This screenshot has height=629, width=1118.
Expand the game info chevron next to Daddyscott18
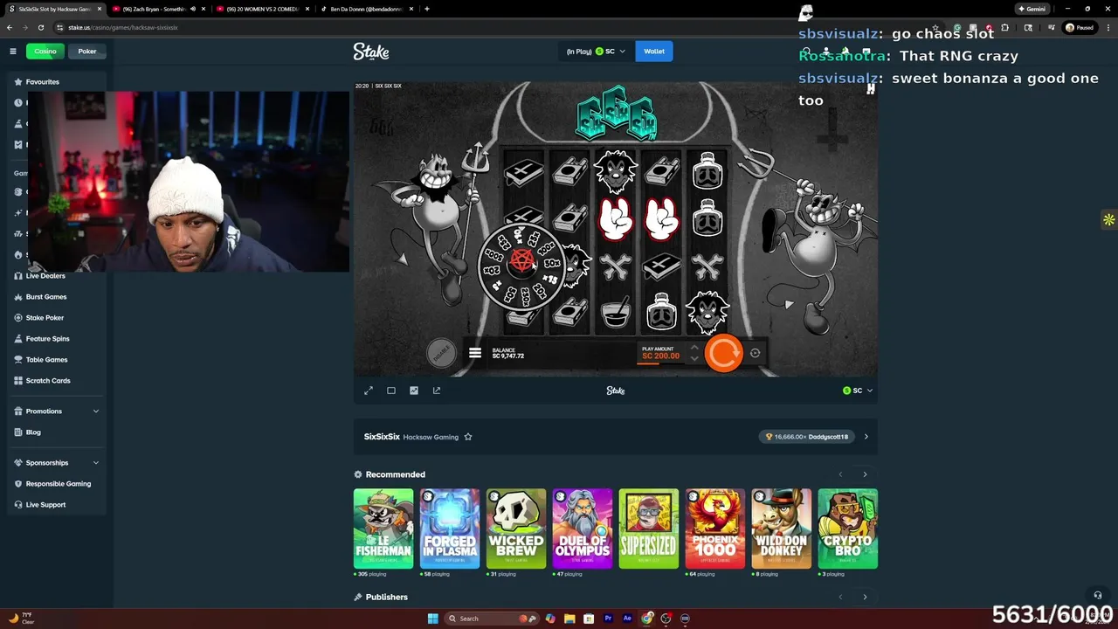pyautogui.click(x=866, y=437)
